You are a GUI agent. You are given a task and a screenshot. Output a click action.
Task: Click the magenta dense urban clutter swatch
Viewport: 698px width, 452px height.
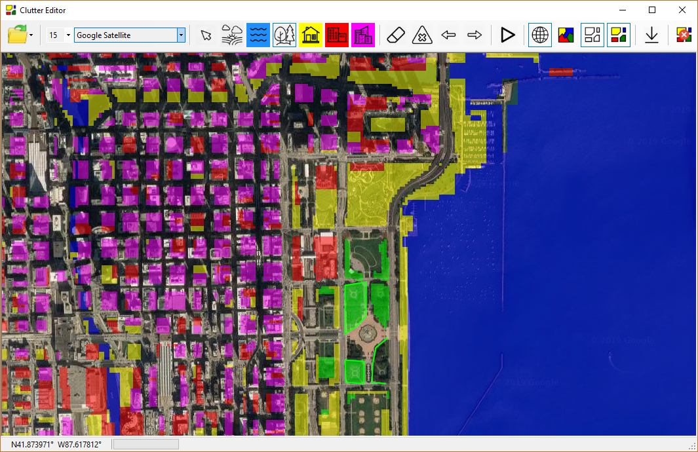[x=363, y=35]
